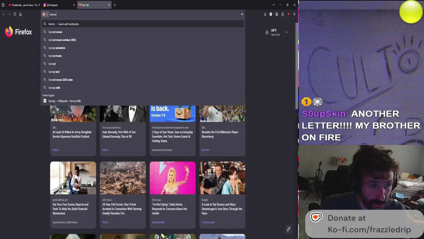Open a new tab with plus button
The image size is (424, 239).
pyautogui.click(x=115, y=5)
